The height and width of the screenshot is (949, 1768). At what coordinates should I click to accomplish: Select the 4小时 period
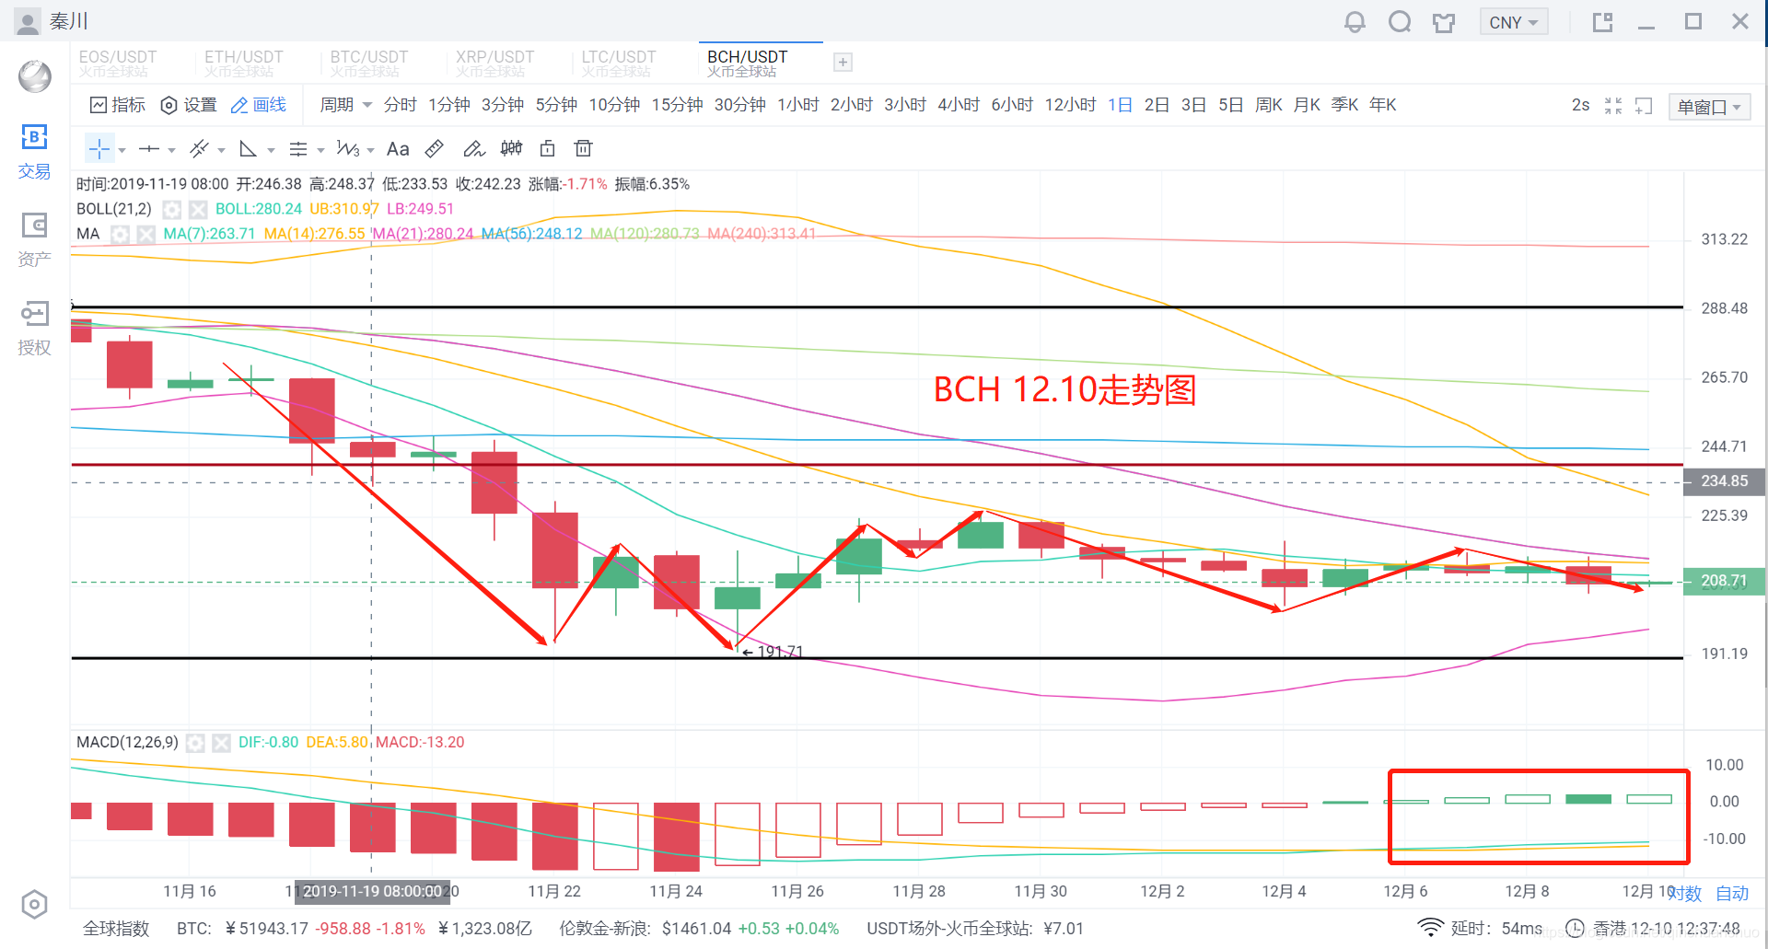(959, 105)
